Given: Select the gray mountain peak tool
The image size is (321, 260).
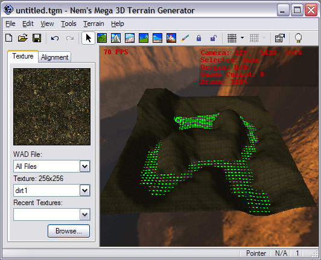Looking at the screenshot, I should pyautogui.click(x=116, y=38).
